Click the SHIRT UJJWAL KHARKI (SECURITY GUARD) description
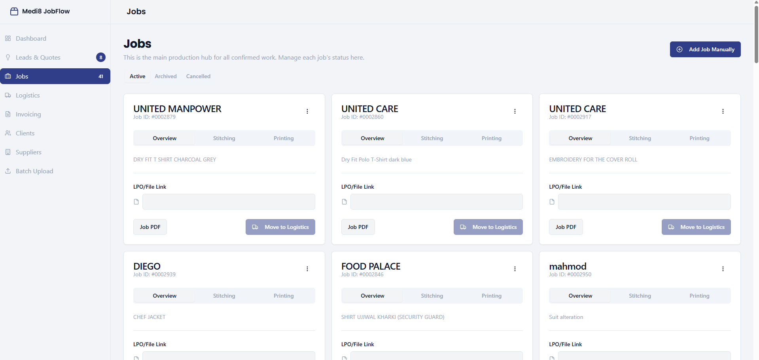 click(x=393, y=317)
